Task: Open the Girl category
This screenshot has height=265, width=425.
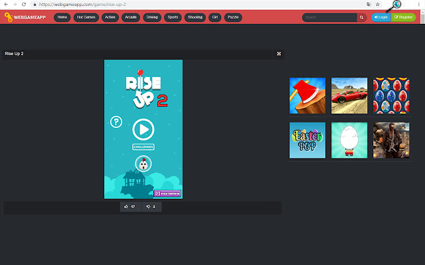Action: coord(215,17)
